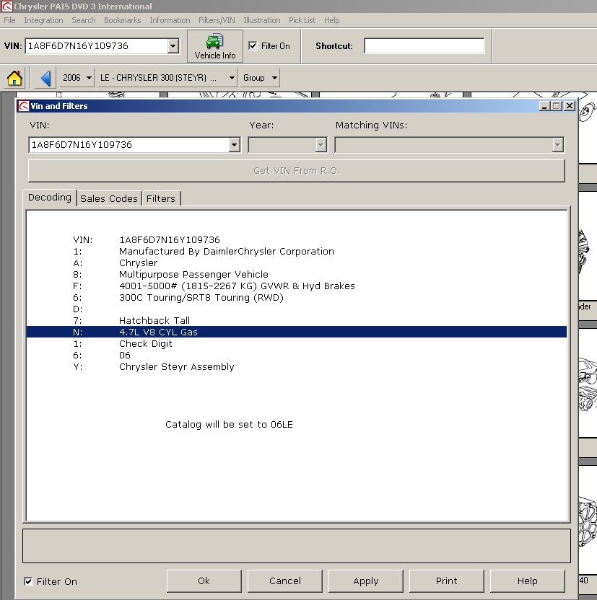Select the 4001-5000# GVWR & Hyd Brakes row
The image size is (597, 600).
(297, 286)
